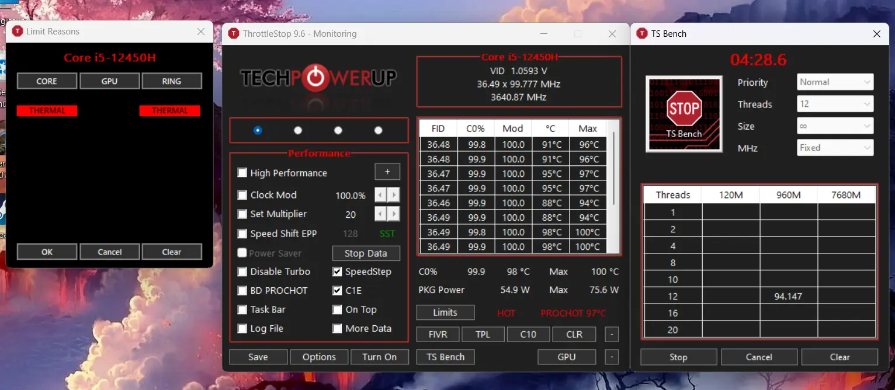Open the Priority dropdown in TS Bench
Image resolution: width=895 pixels, height=390 pixels.
click(835, 82)
